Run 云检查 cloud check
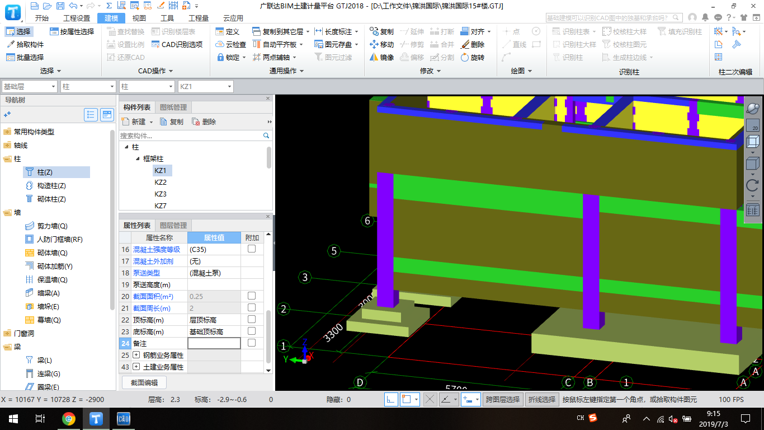 coord(231,44)
